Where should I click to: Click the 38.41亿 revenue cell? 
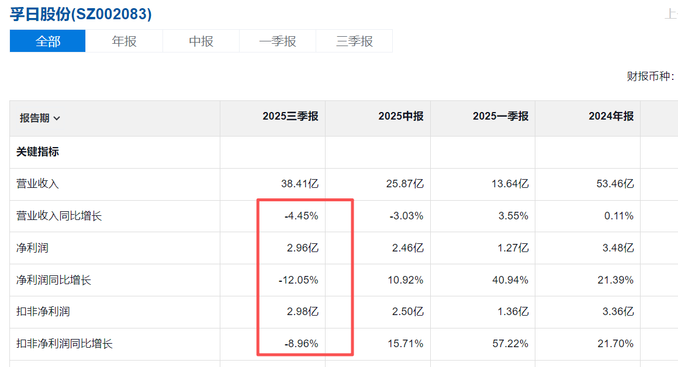299,184
